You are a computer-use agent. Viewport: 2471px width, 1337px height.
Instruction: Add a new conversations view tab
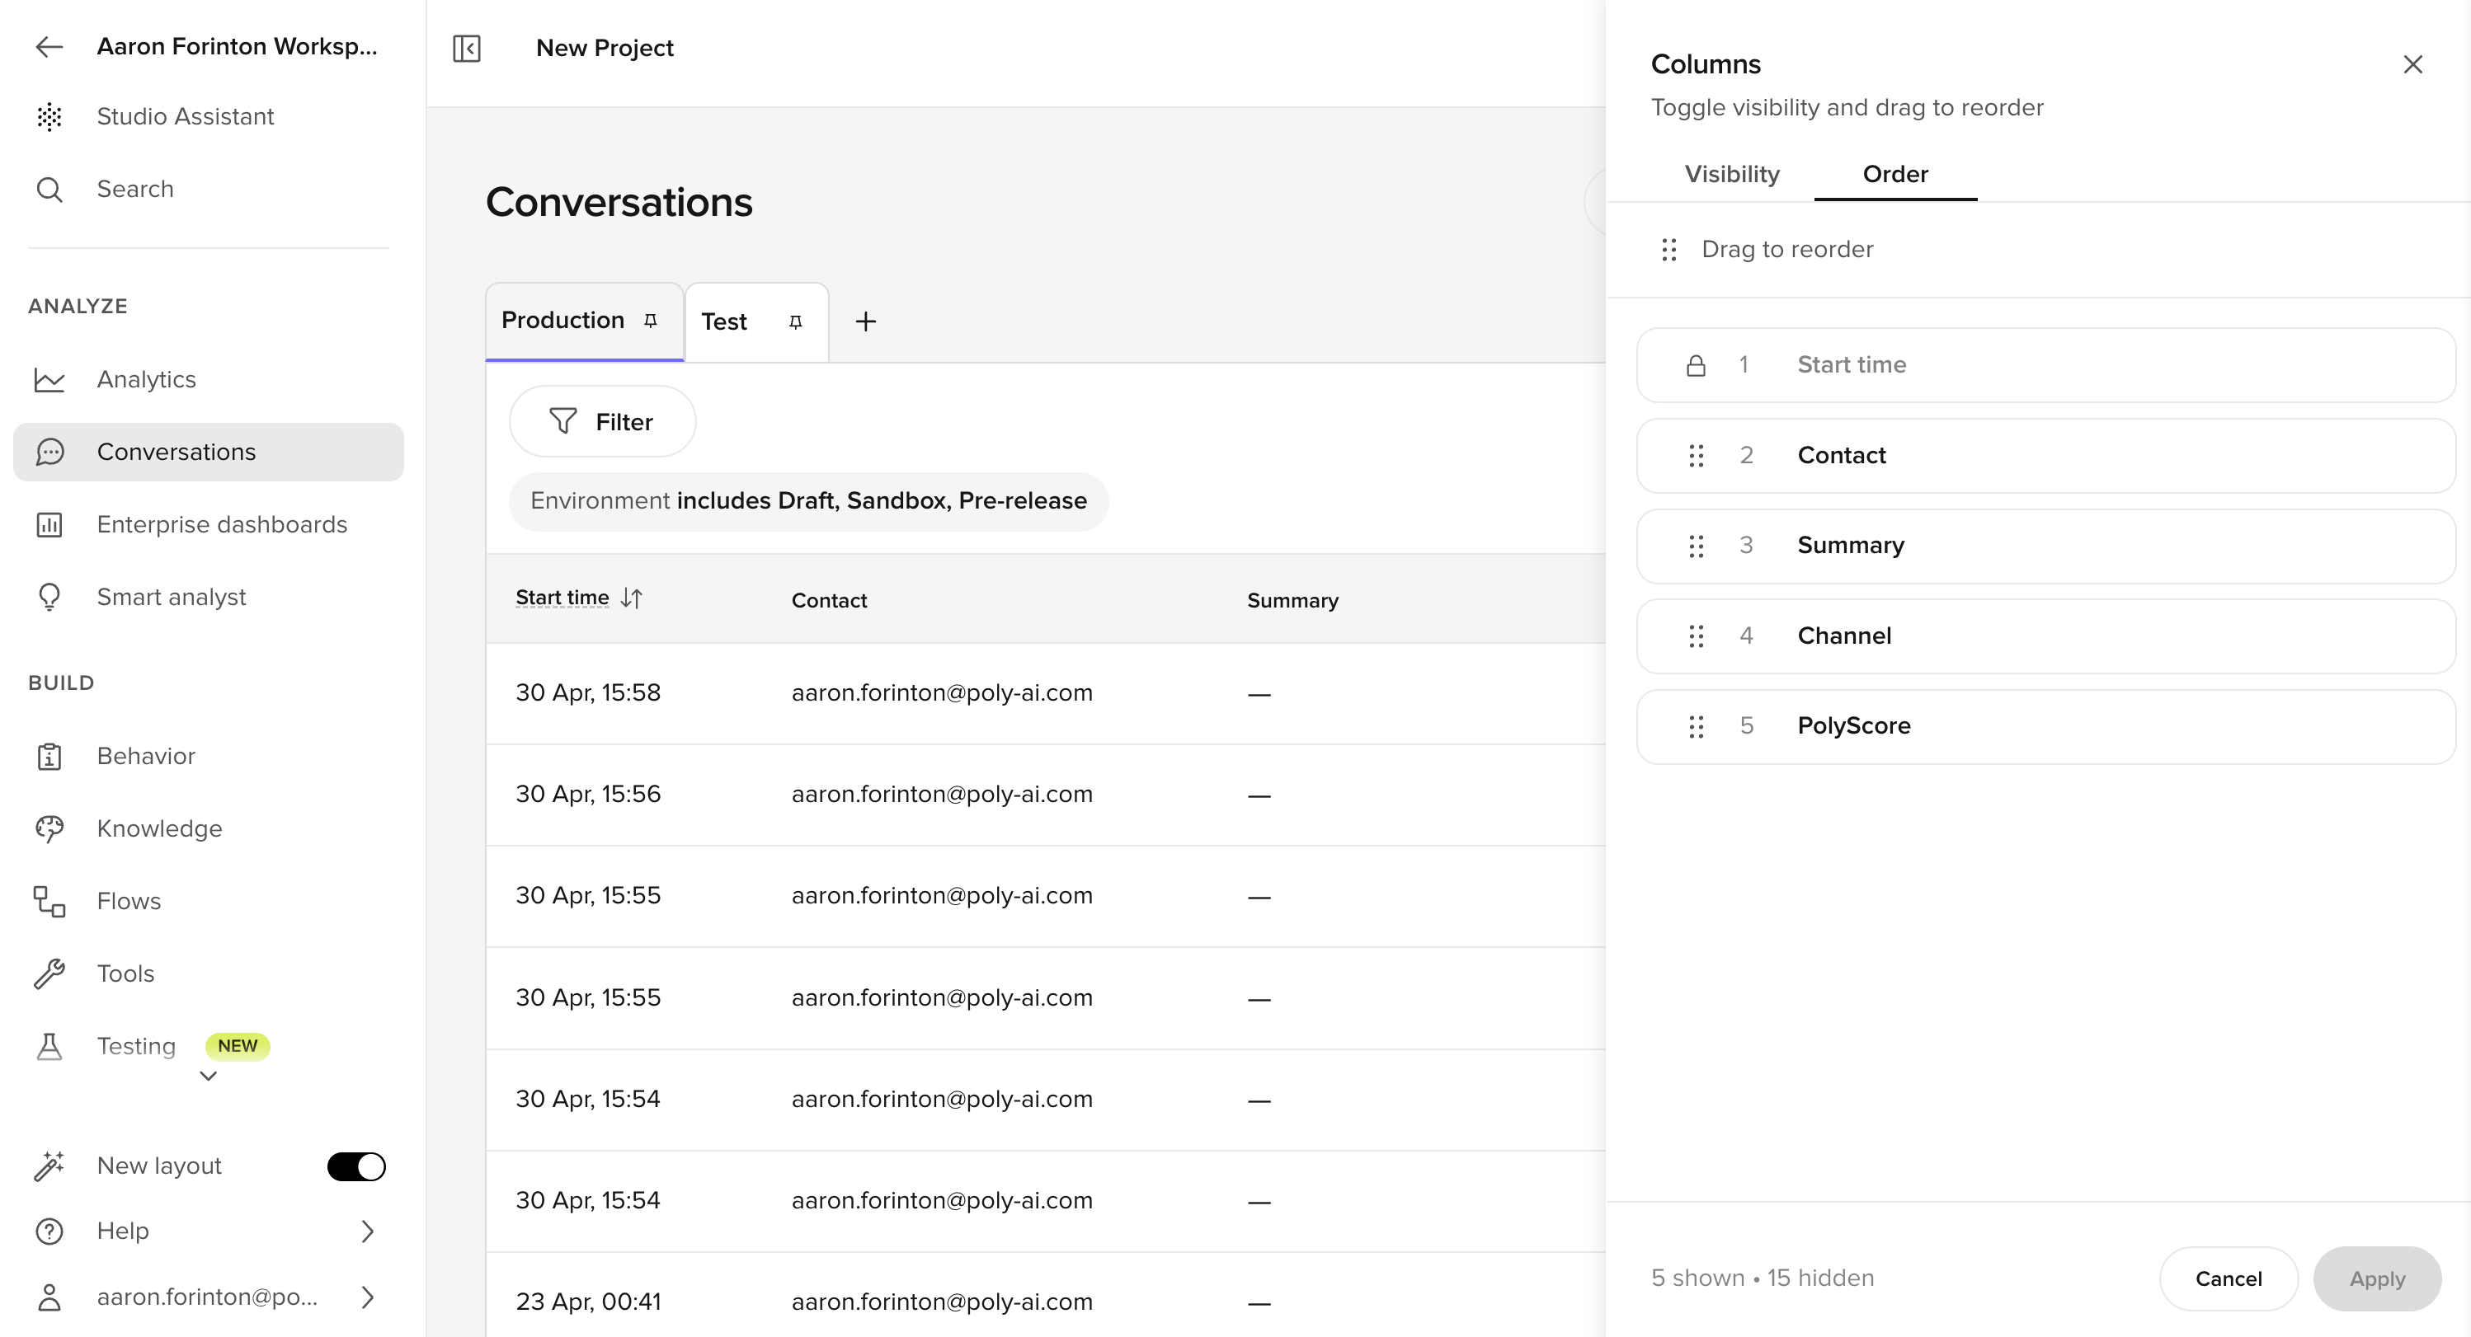(866, 322)
